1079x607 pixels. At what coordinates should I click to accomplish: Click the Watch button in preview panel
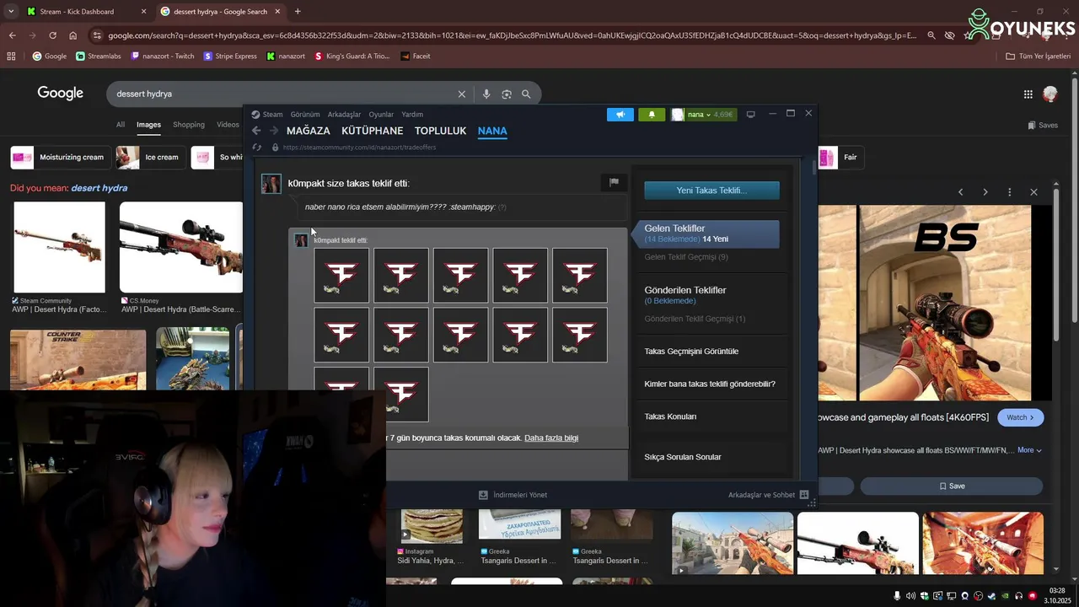tap(1020, 417)
